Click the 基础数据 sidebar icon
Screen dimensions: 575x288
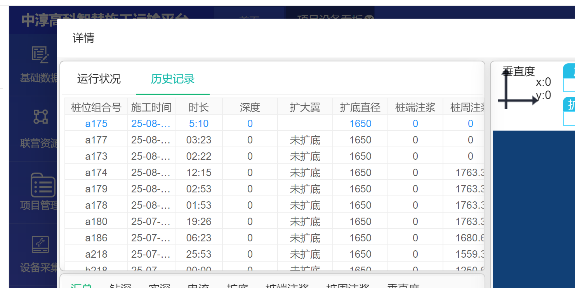(40, 55)
